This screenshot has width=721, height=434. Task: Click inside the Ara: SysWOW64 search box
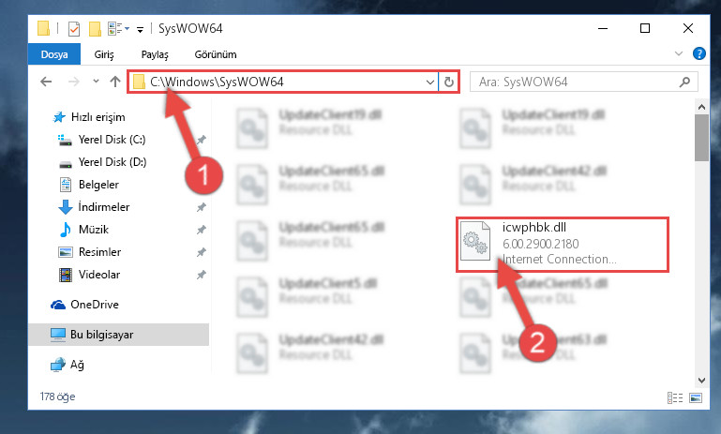pyautogui.click(x=577, y=82)
